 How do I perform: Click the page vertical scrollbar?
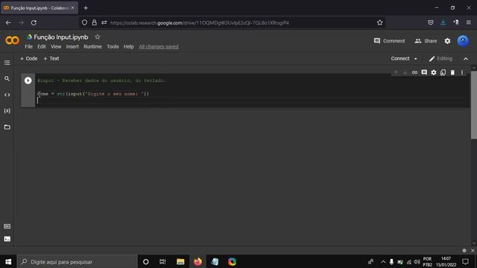click(474, 105)
